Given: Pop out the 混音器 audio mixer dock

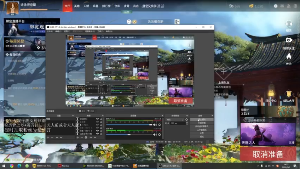Looking at the screenshot, I should [162, 116].
